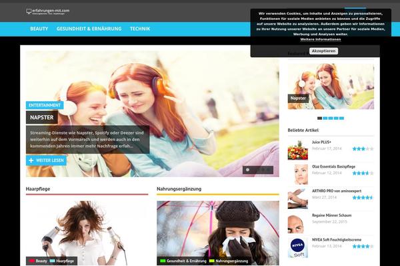Screen dimensions: 400x266
Task: Click the Nahrungsergänzung tag on umbrella image
Action: point(229,261)
